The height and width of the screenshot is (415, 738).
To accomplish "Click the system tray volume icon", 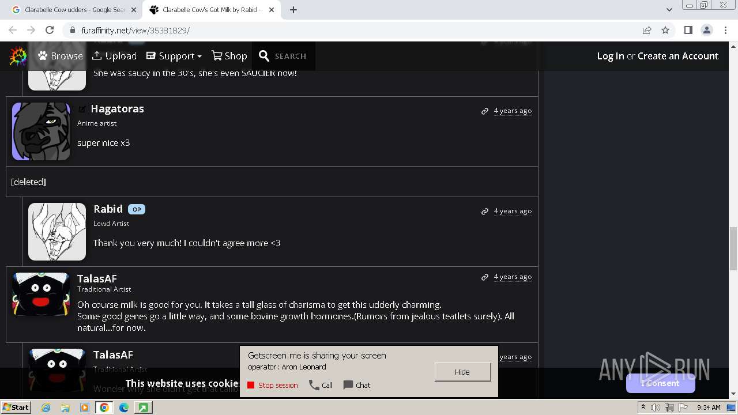I will coord(656,408).
